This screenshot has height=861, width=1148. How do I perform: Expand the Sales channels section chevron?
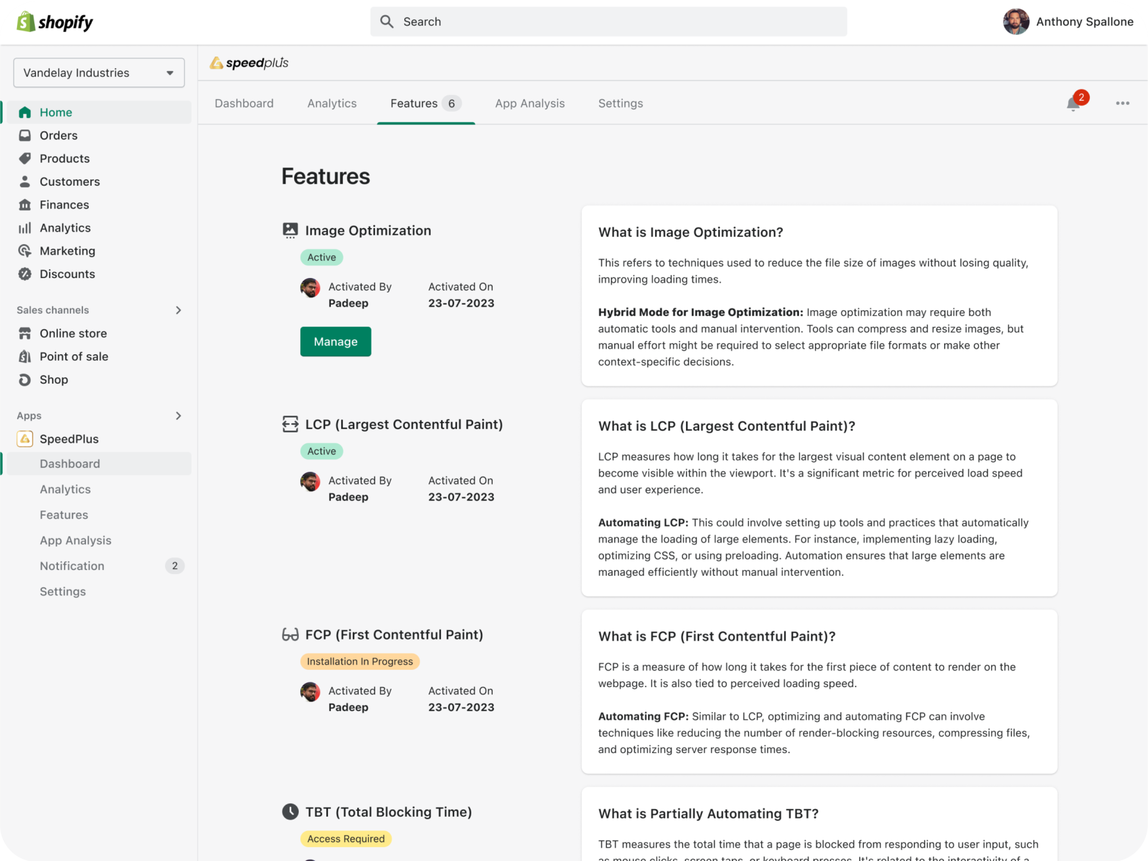pos(178,310)
